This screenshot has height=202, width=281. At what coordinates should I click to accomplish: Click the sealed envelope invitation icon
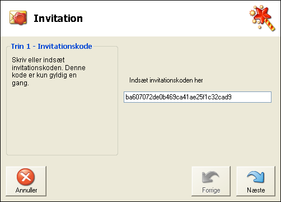point(18,18)
